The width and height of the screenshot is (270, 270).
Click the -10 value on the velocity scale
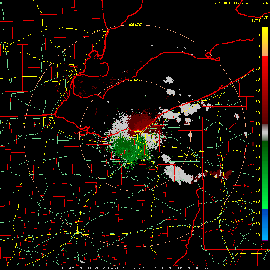coord(256,146)
